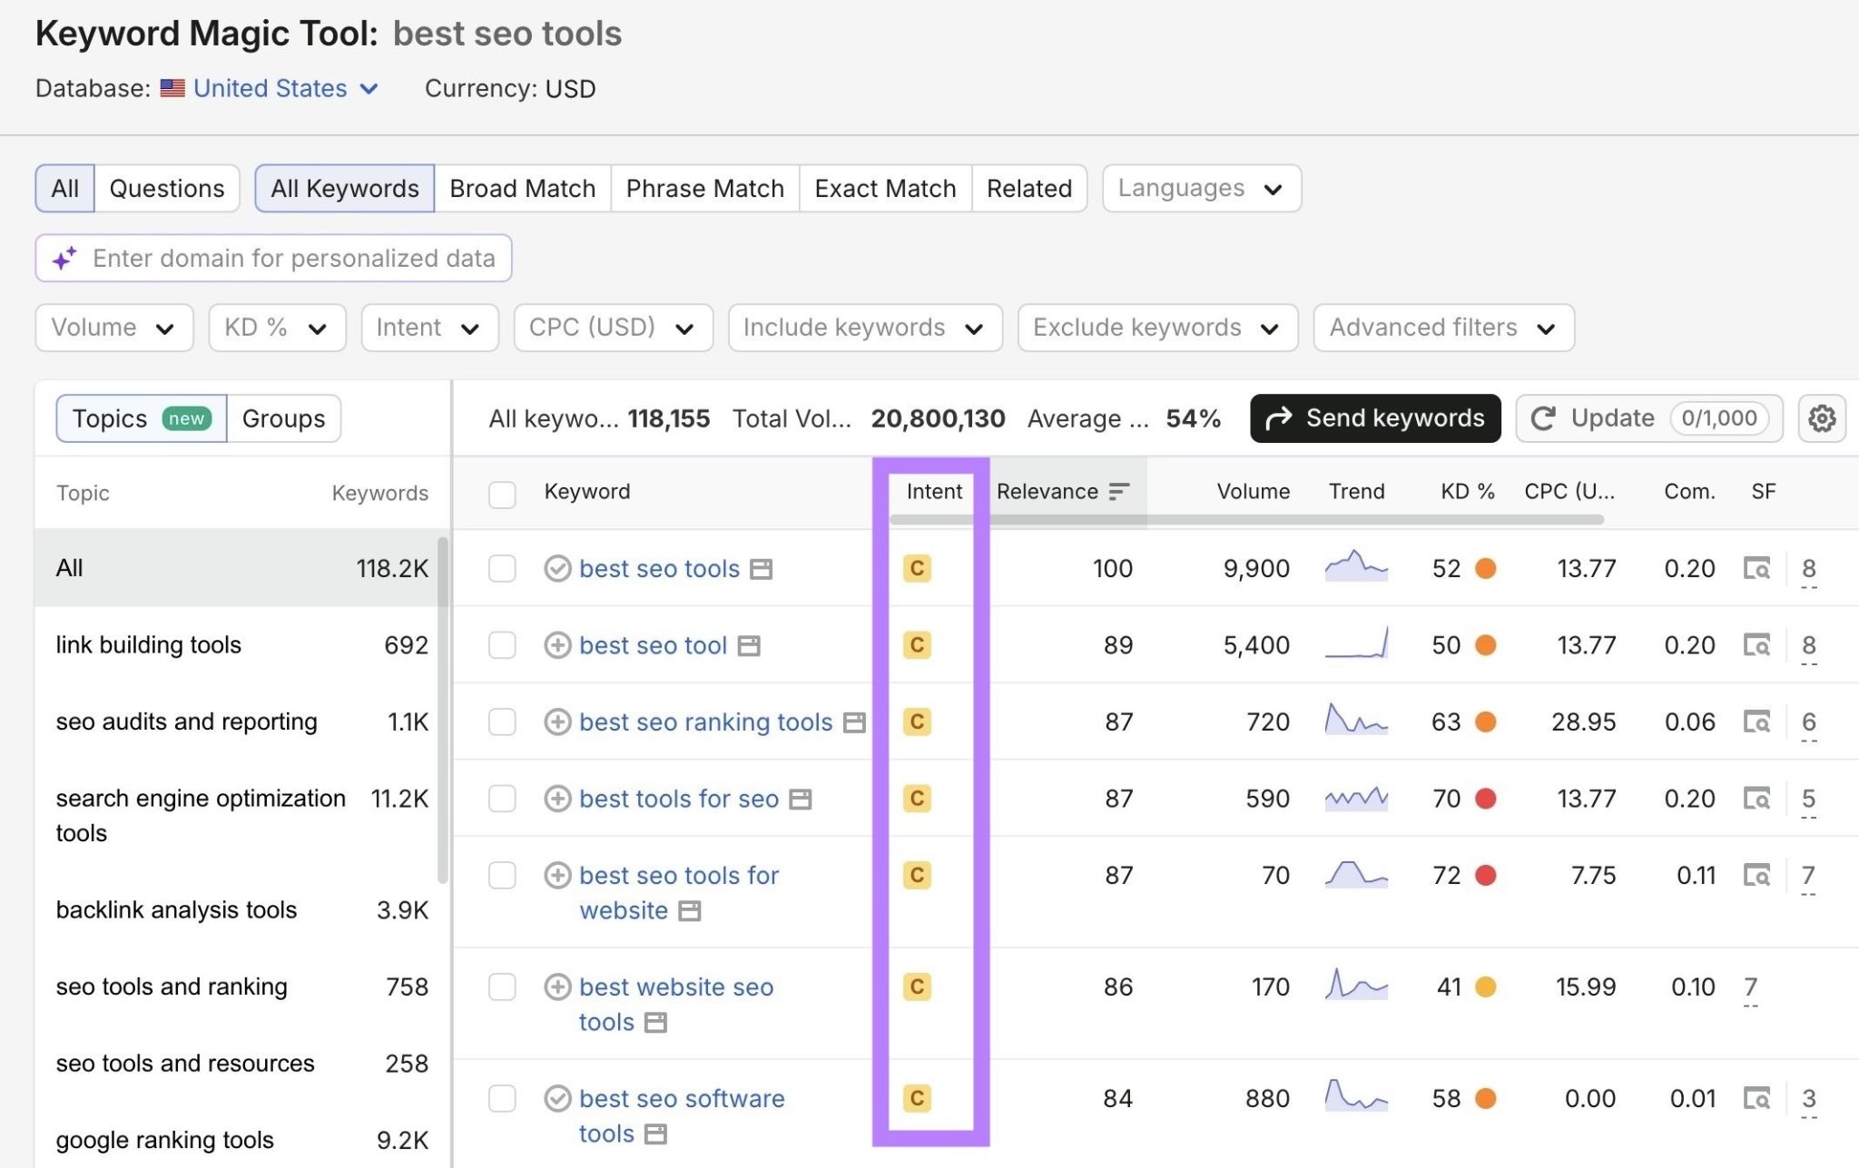The width and height of the screenshot is (1859, 1168).
Task: Tick checkbox for 'best seo tools' row
Action: (502, 569)
